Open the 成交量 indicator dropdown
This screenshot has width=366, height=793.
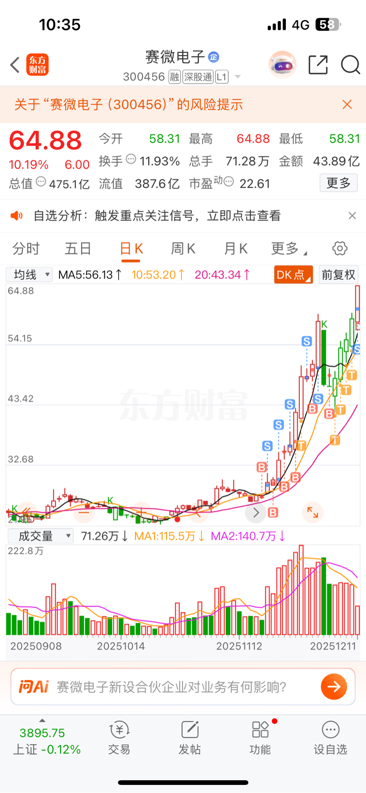point(40,536)
